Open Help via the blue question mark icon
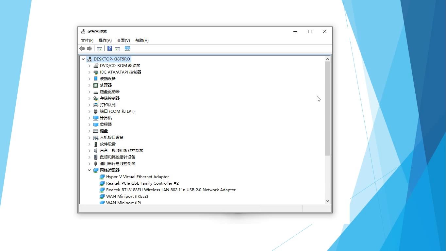446x251 pixels. point(110,49)
